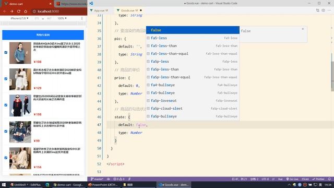The width and height of the screenshot is (334, 188).
Task: Click the Goods.vue unsaved dot indicator
Action: pos(141,10)
